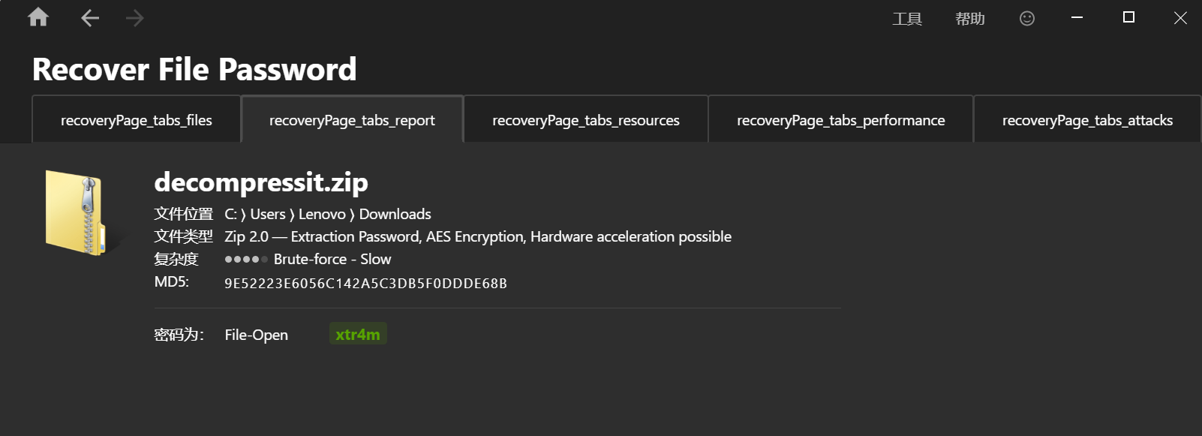Switch to recoveryPage_tabs_files tab
1202x436 pixels.
click(x=137, y=120)
